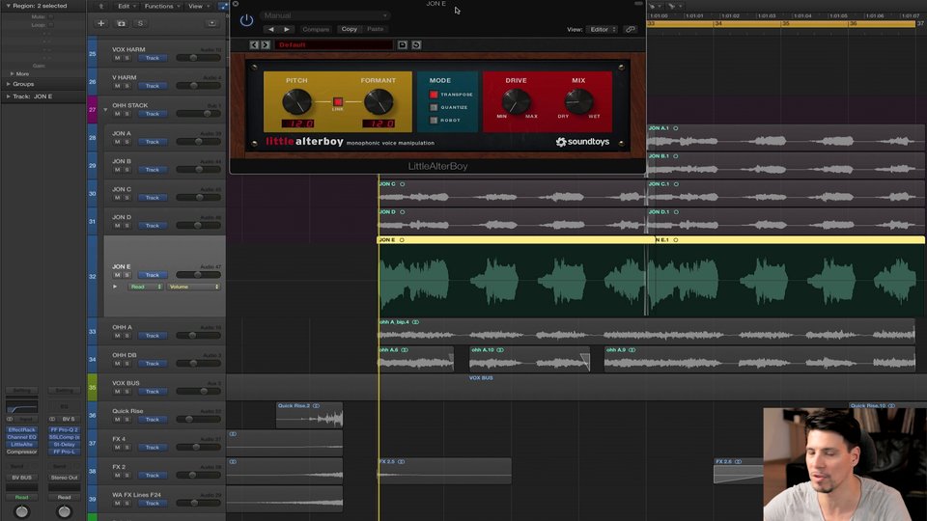Click the JON E volume slider

tap(199, 275)
